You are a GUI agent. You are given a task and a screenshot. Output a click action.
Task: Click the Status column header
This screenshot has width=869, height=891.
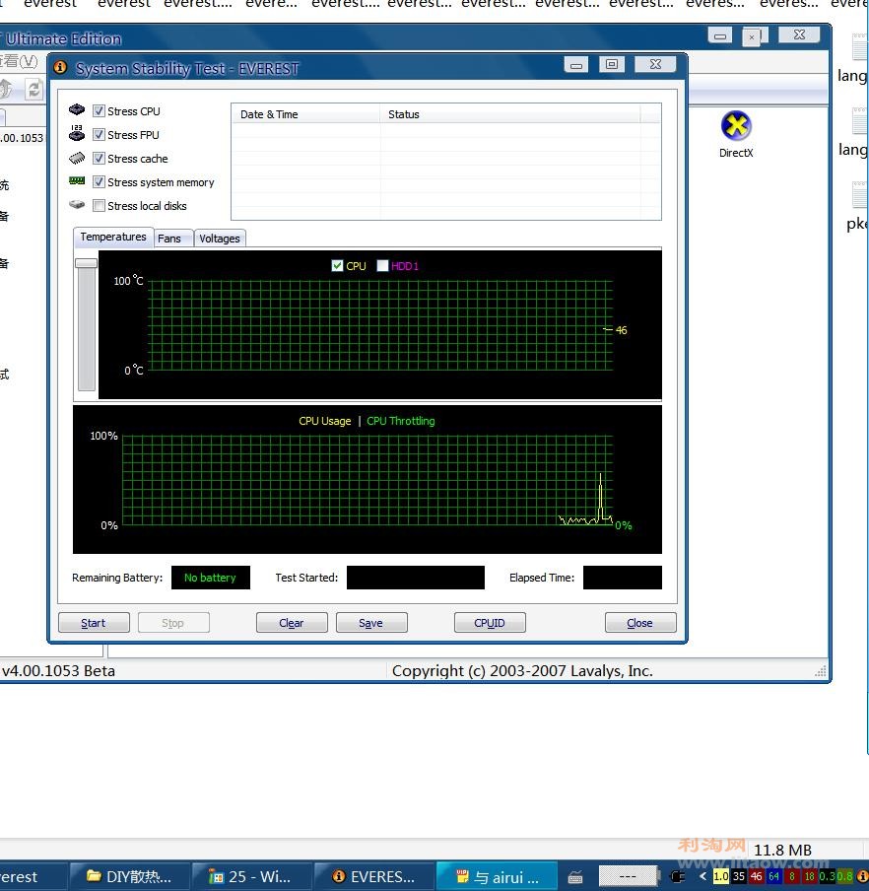coord(509,114)
